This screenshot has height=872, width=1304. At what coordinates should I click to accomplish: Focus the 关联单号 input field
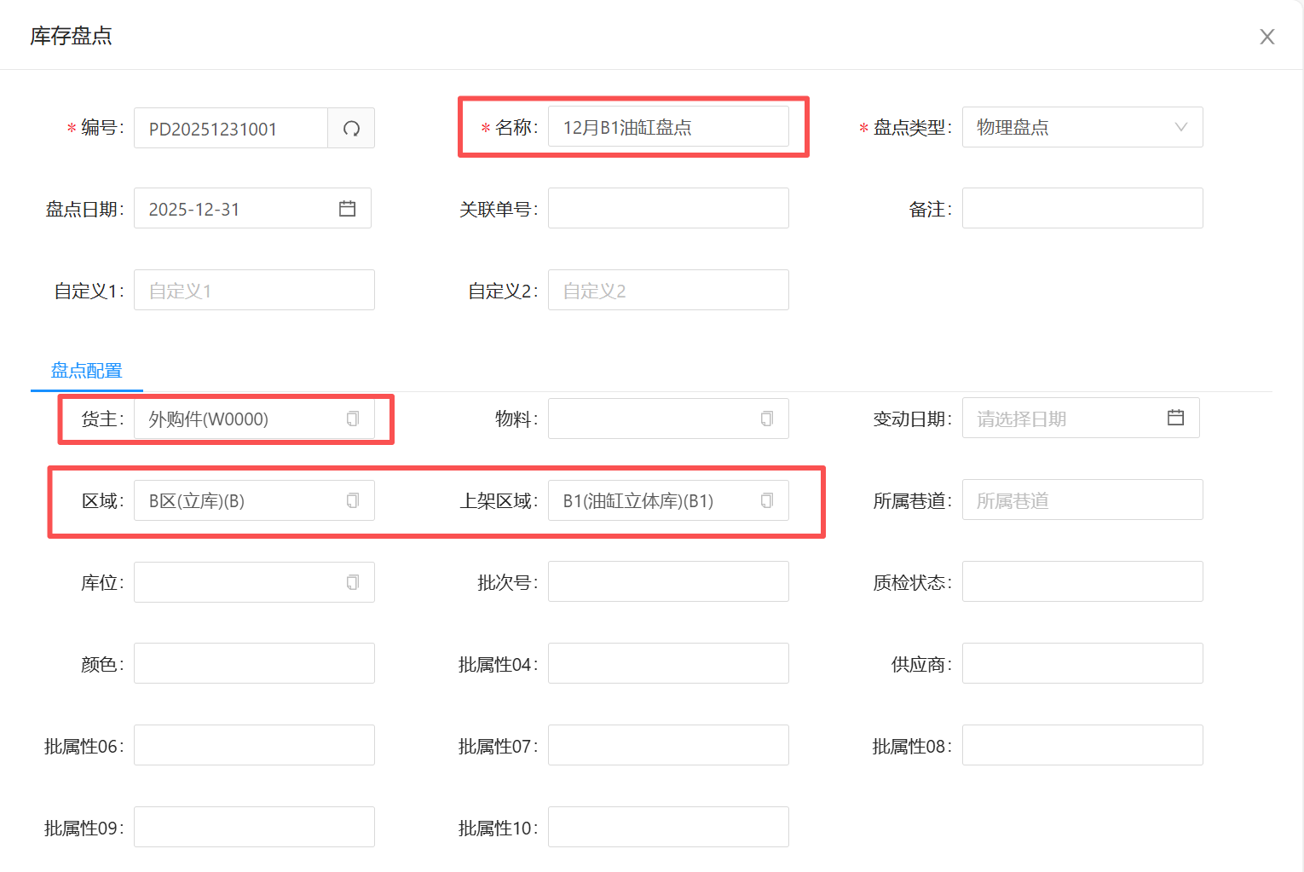667,209
